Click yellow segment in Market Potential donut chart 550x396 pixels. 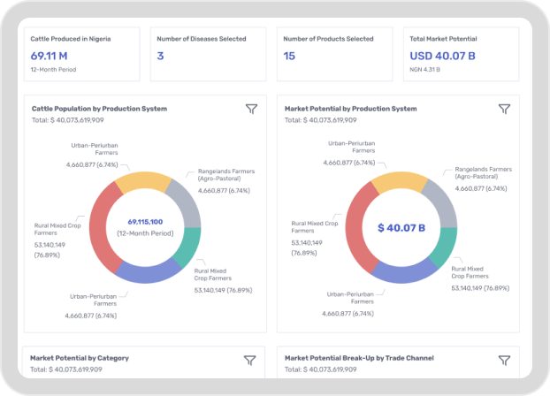coord(396,182)
